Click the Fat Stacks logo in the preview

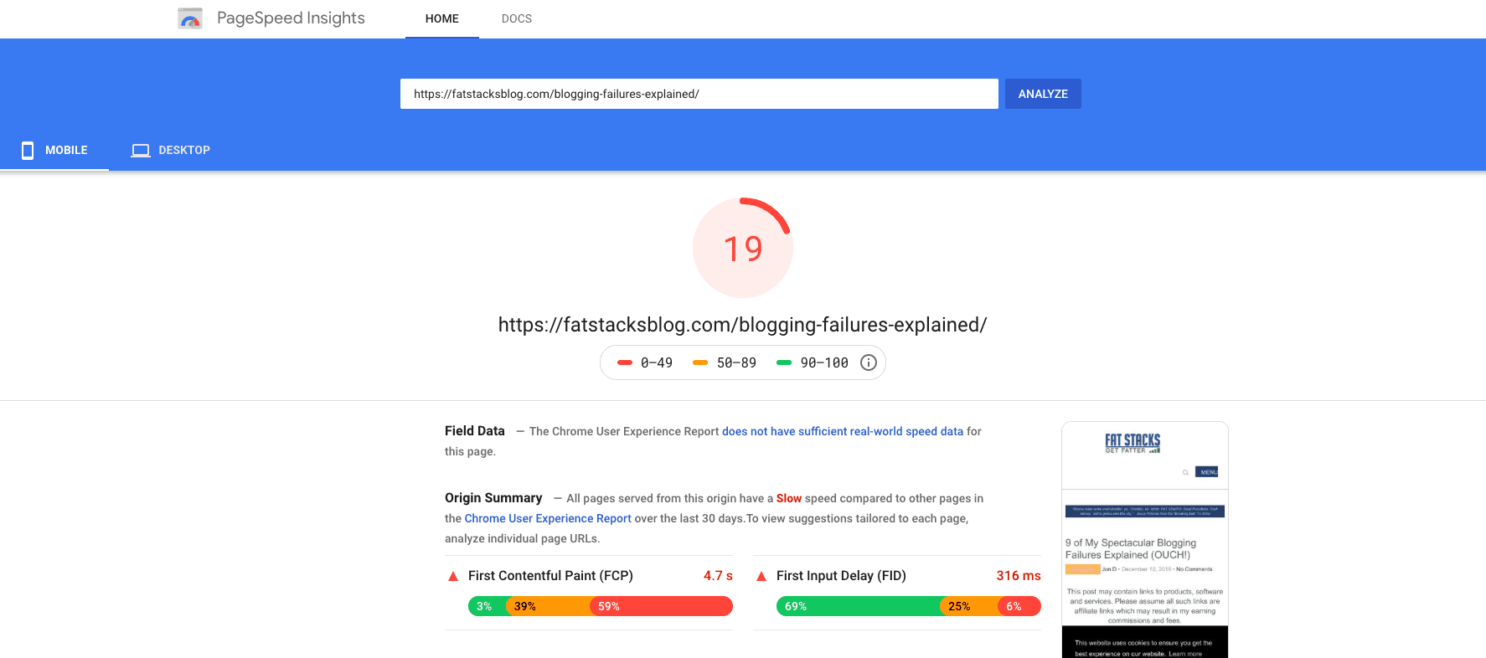click(1131, 444)
